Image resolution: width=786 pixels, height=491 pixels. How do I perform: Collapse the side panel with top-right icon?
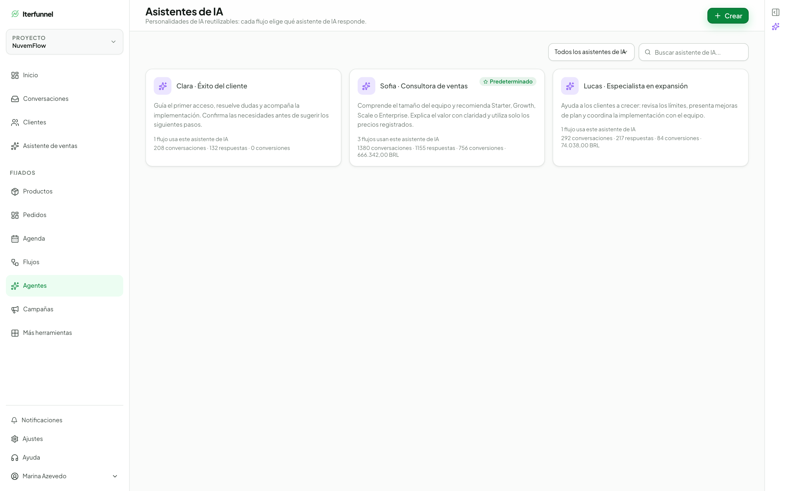[x=776, y=12]
